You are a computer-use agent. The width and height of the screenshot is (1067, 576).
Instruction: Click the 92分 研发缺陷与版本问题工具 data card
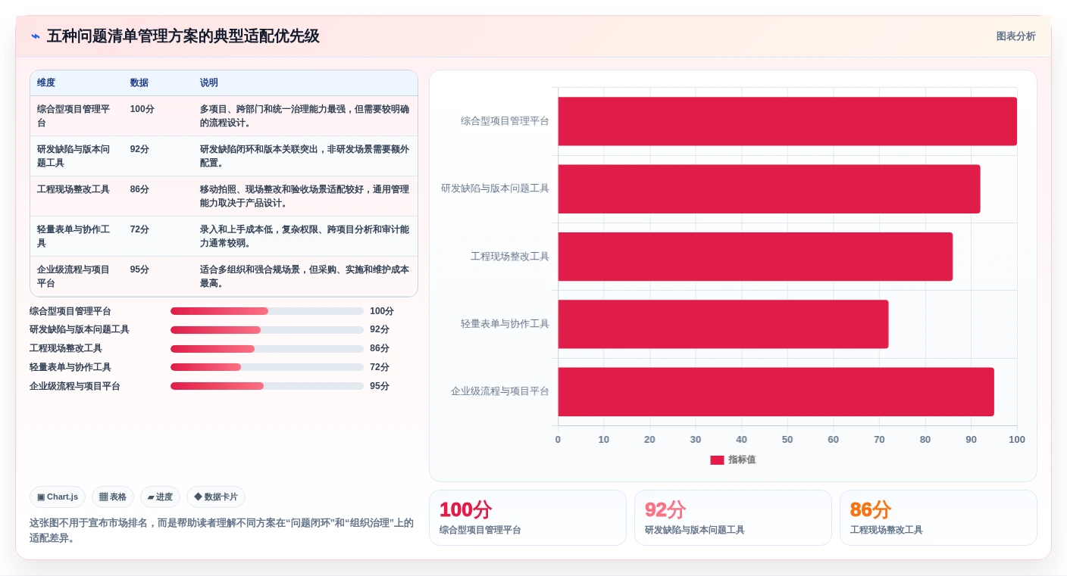coord(733,518)
